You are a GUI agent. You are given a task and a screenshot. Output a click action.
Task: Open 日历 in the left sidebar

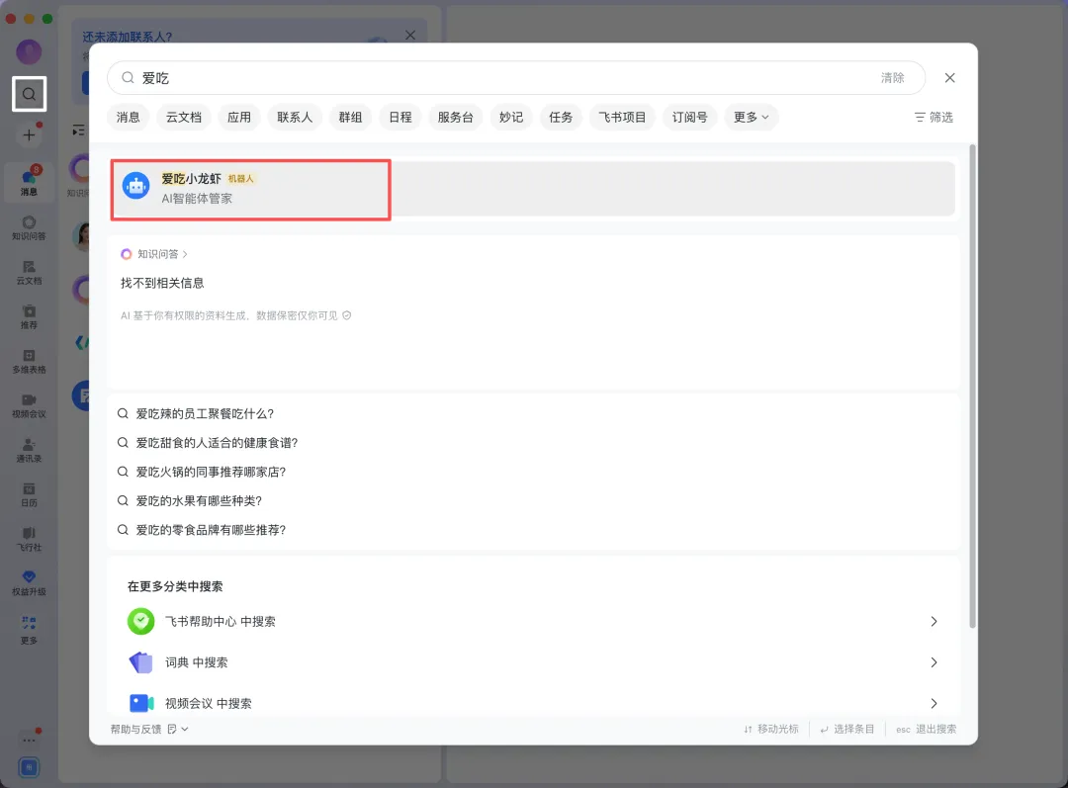click(30, 495)
